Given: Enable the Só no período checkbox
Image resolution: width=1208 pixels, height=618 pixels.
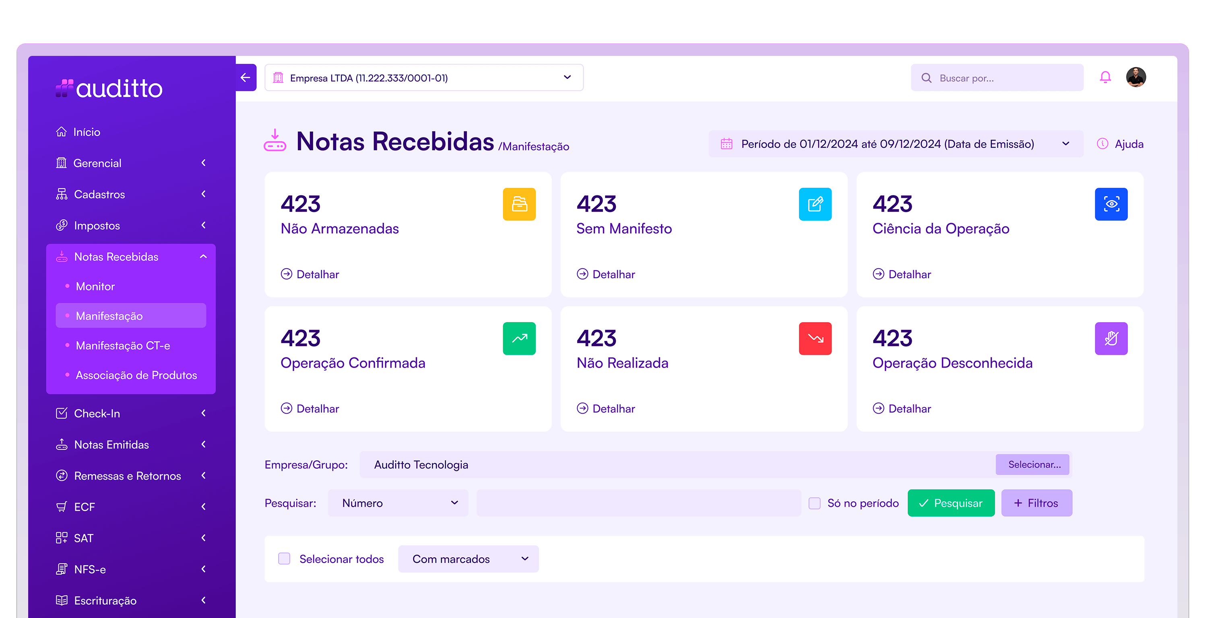Looking at the screenshot, I should tap(815, 503).
